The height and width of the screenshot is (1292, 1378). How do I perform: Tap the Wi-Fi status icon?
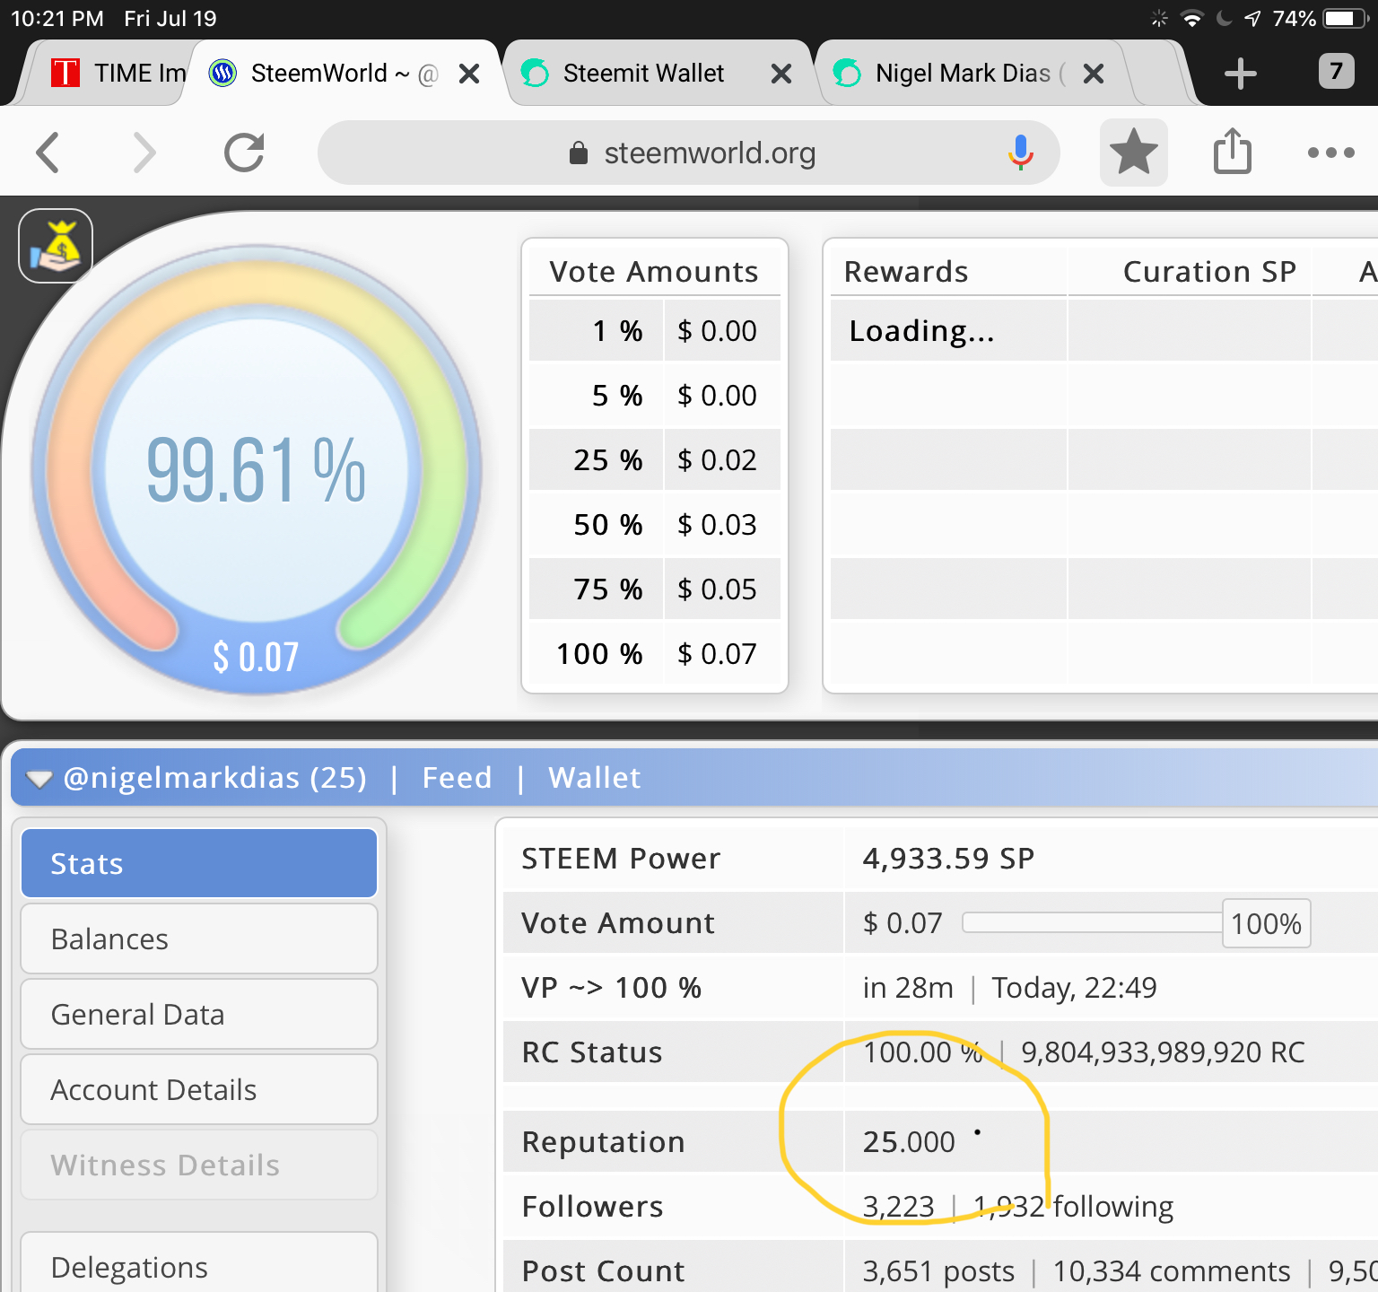1191,19
